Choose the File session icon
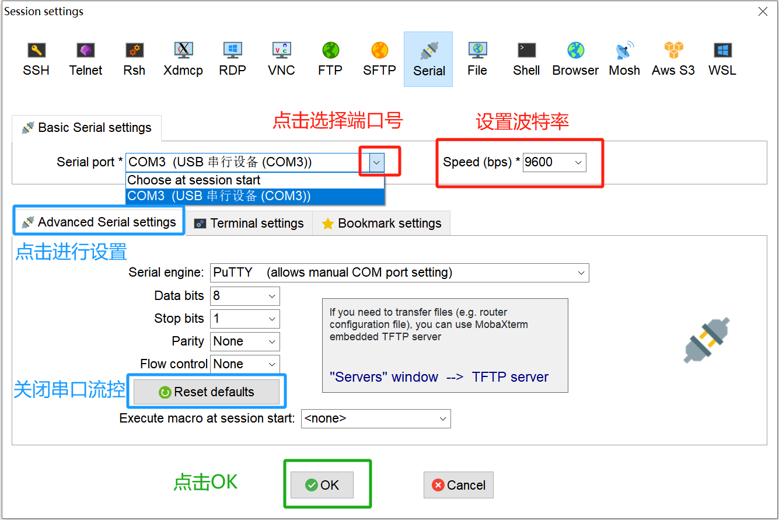This screenshot has height=520, width=779. click(x=477, y=59)
